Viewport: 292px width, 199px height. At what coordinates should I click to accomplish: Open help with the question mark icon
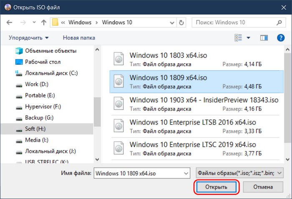click(281, 38)
